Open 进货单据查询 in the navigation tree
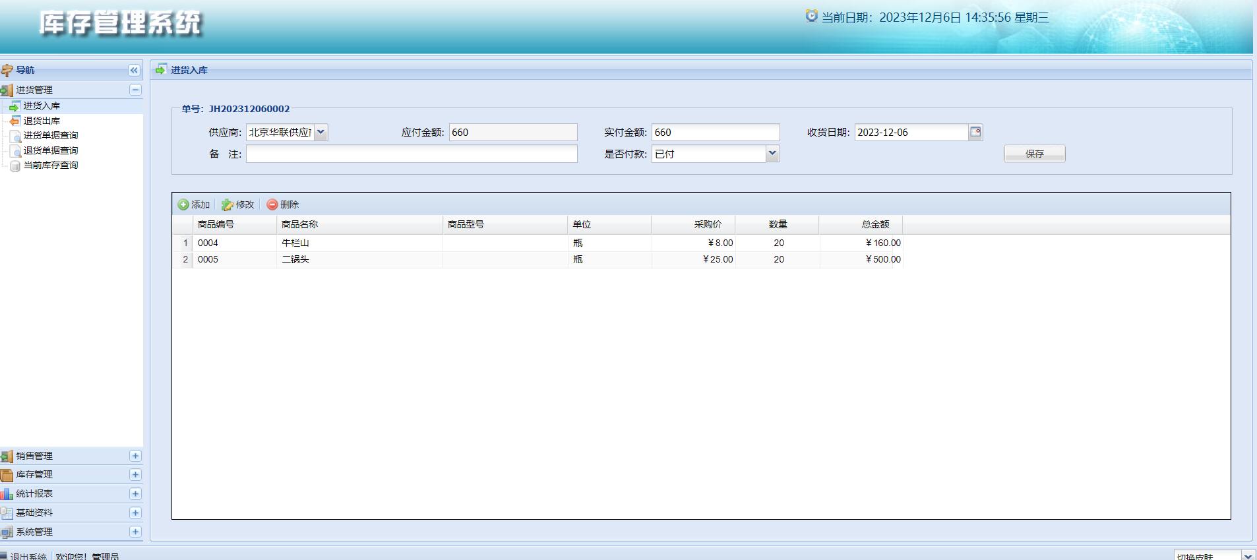 click(51, 135)
